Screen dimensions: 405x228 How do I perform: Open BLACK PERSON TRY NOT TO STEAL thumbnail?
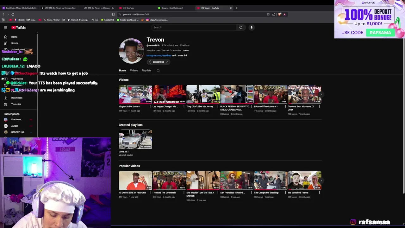(x=237, y=94)
